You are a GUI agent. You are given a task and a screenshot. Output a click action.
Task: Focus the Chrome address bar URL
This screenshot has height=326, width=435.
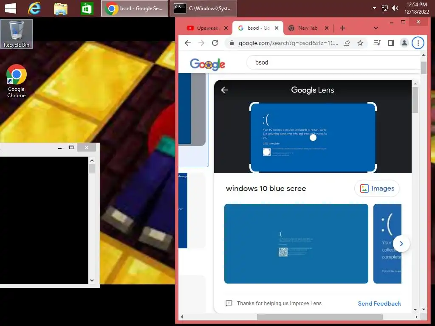[x=288, y=43]
